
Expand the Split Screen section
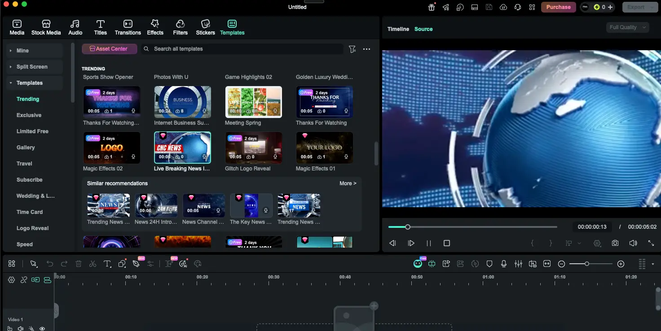(31, 67)
